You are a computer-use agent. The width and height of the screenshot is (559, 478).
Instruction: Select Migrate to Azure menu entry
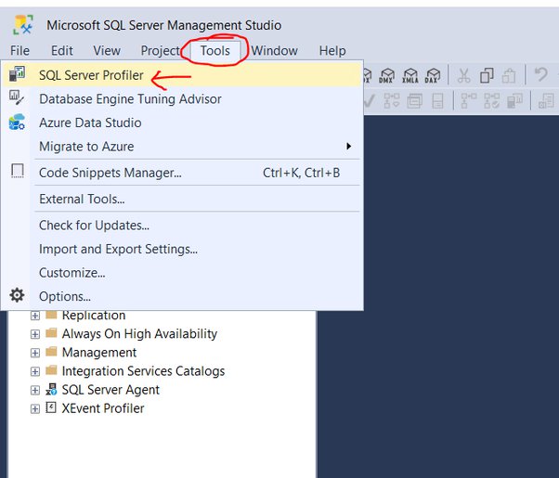(x=182, y=146)
